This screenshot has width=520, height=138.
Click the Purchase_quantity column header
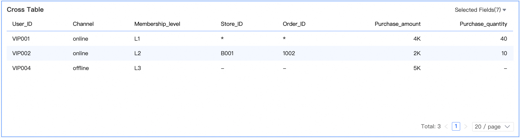tap(484, 24)
